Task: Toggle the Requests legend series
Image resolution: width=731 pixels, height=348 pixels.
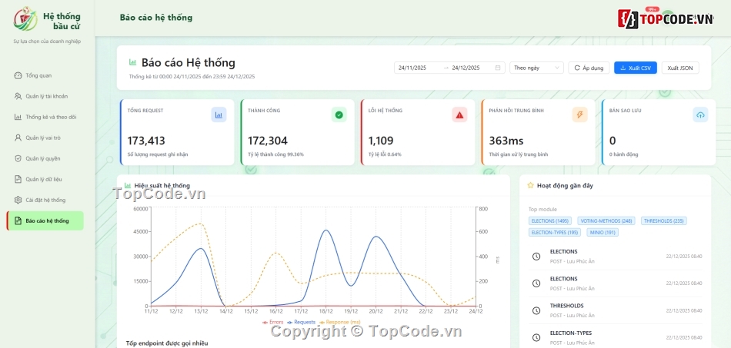Action: tap(301, 322)
